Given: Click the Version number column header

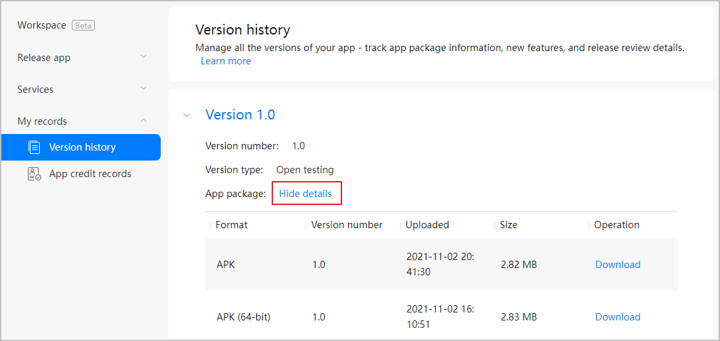Looking at the screenshot, I should (x=347, y=225).
